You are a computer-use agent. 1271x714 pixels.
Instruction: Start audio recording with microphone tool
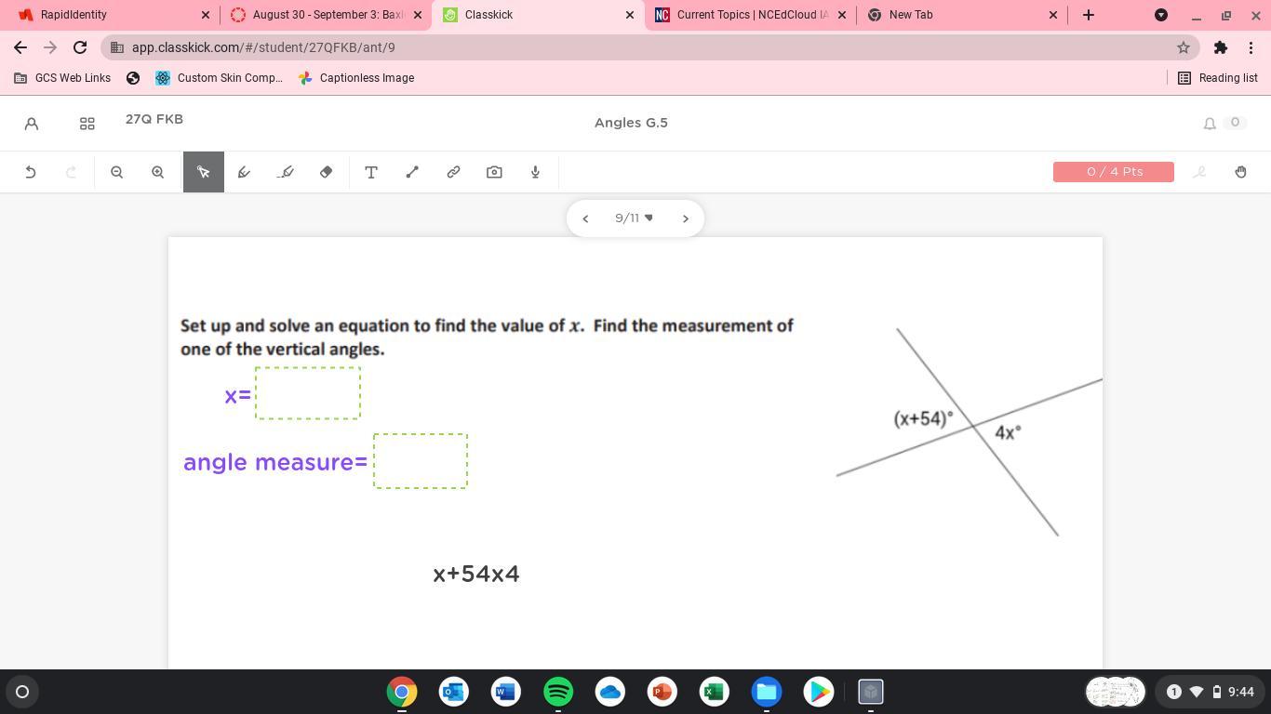tap(535, 172)
